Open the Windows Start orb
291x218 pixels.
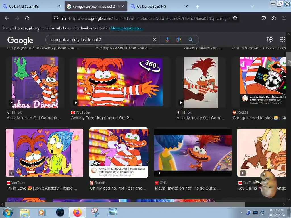(8, 212)
